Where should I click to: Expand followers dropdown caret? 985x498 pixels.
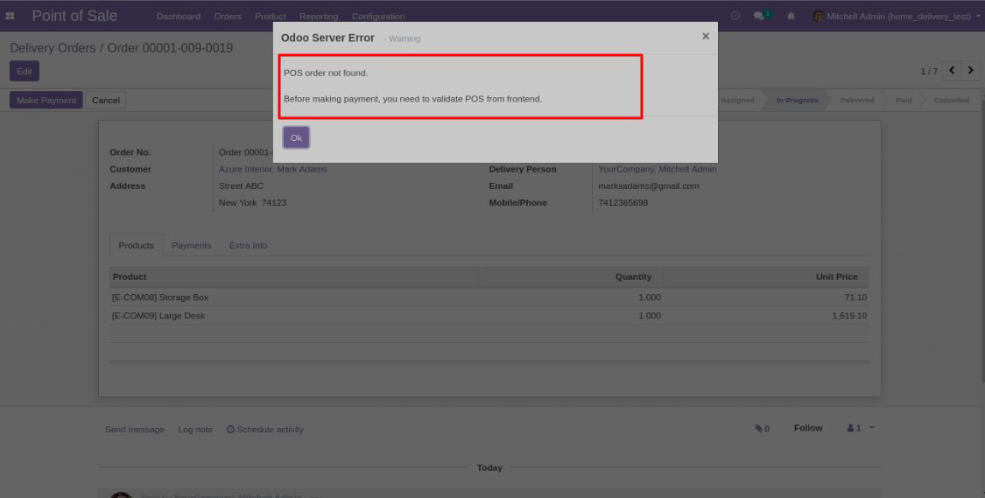pos(871,428)
